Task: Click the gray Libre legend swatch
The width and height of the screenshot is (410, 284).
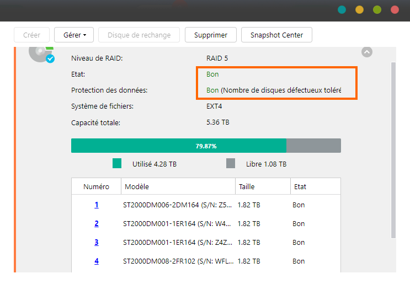Action: pyautogui.click(x=231, y=164)
